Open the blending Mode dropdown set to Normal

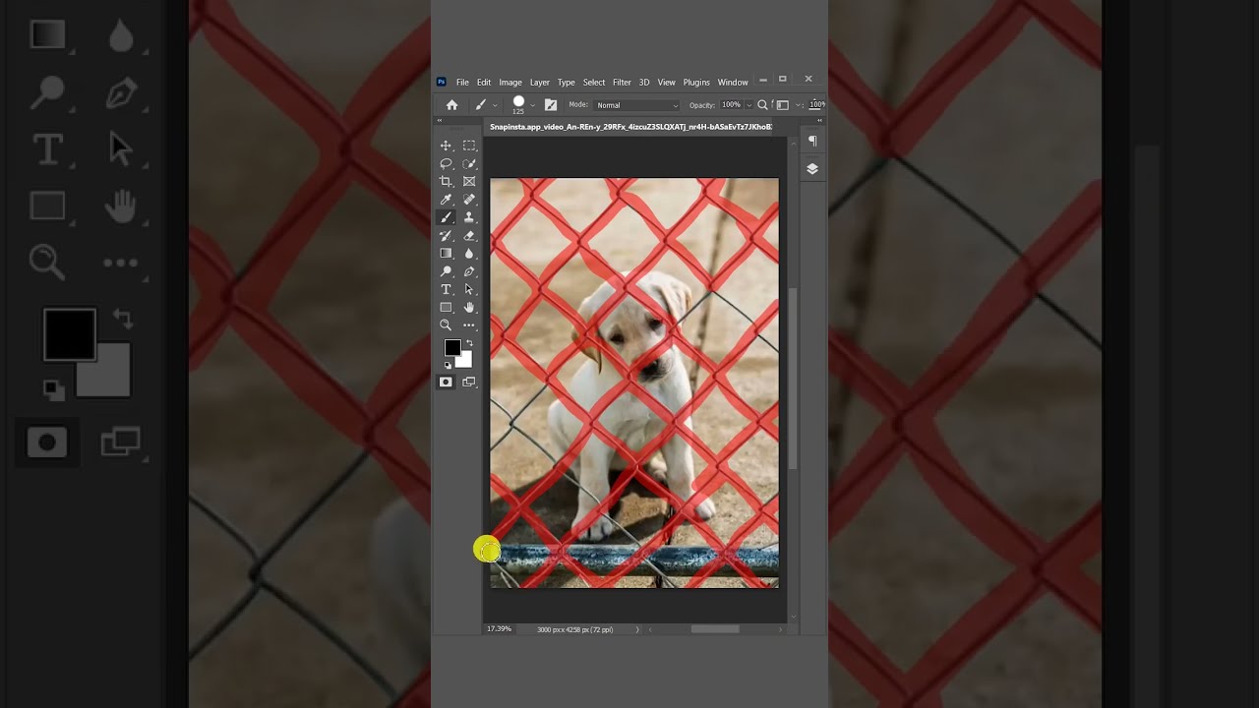pyautogui.click(x=637, y=105)
